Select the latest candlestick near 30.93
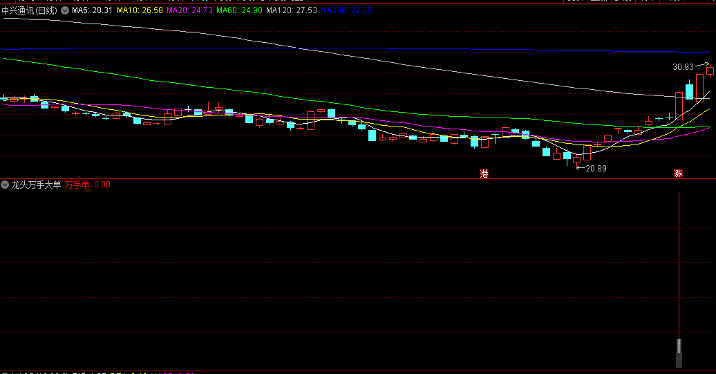716x374 pixels. (710, 71)
